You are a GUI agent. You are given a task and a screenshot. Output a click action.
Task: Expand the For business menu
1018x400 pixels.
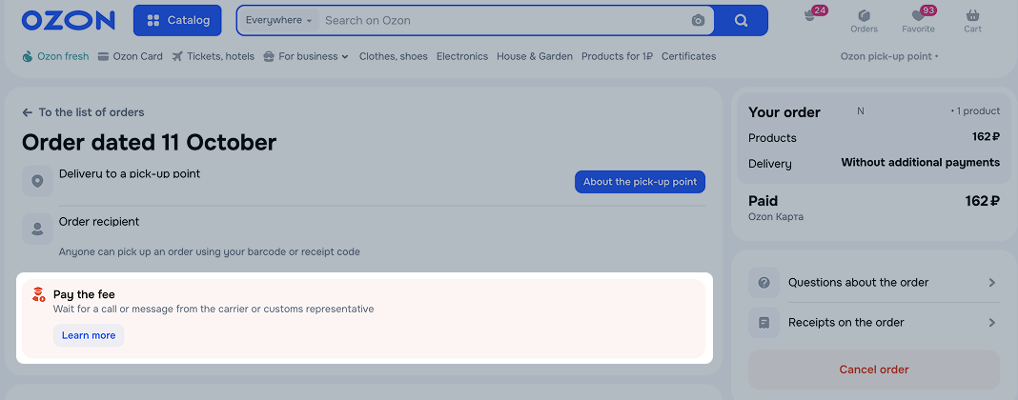(305, 56)
